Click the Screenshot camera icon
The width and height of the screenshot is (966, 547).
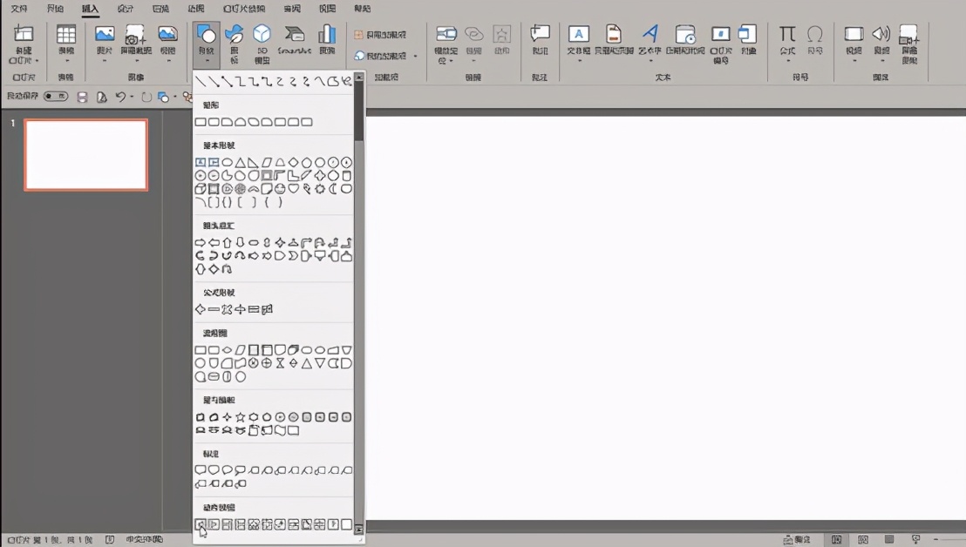tap(135, 35)
